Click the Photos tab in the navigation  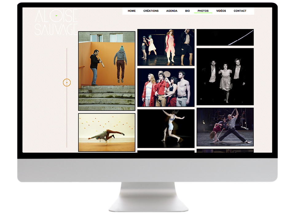click(203, 11)
